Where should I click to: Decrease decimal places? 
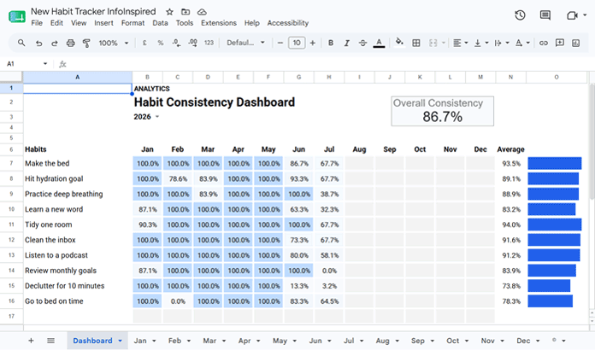pos(176,44)
